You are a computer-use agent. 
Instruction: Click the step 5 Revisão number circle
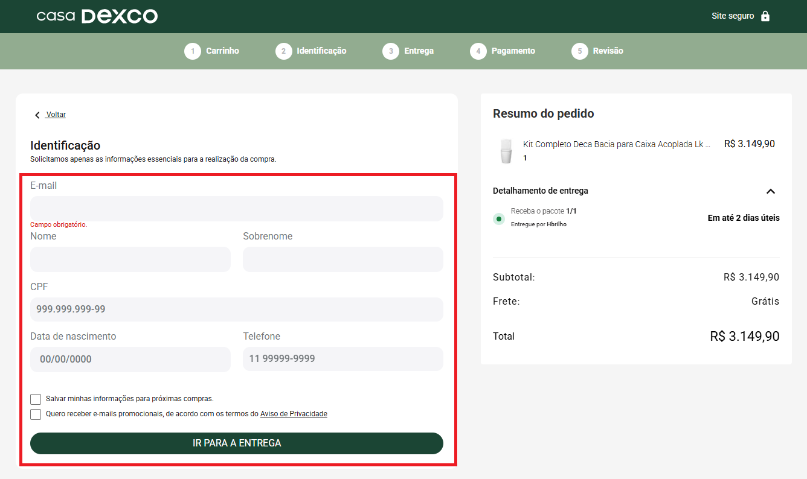pyautogui.click(x=580, y=51)
